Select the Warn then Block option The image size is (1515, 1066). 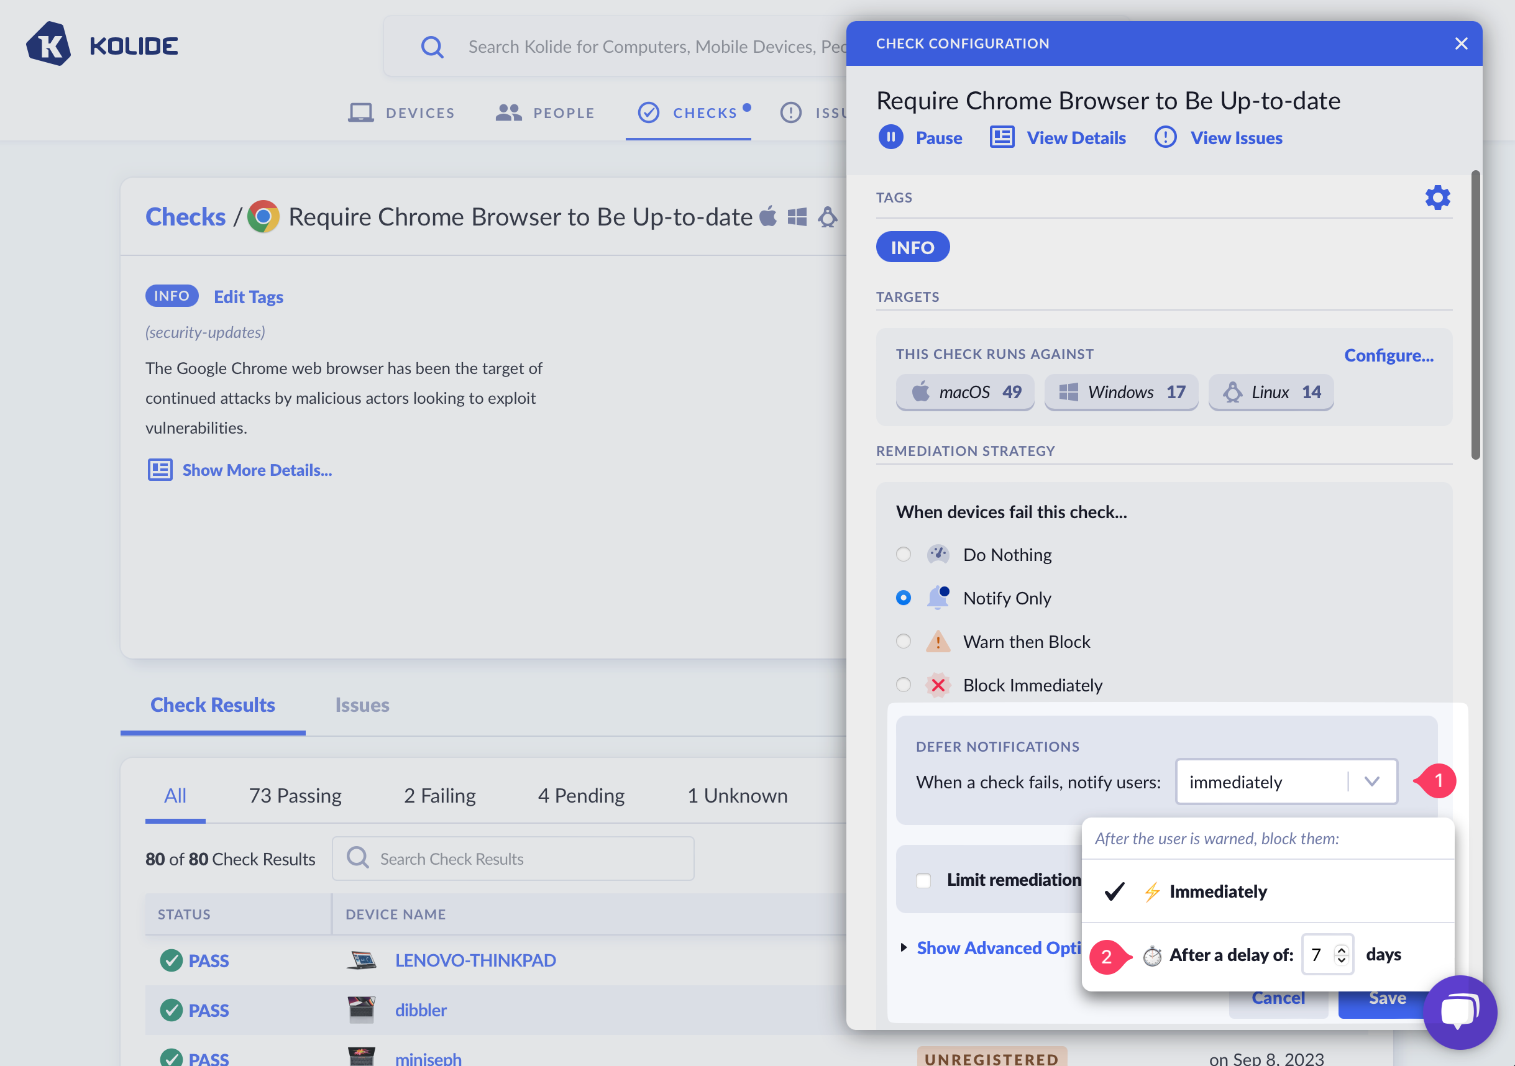coord(903,641)
